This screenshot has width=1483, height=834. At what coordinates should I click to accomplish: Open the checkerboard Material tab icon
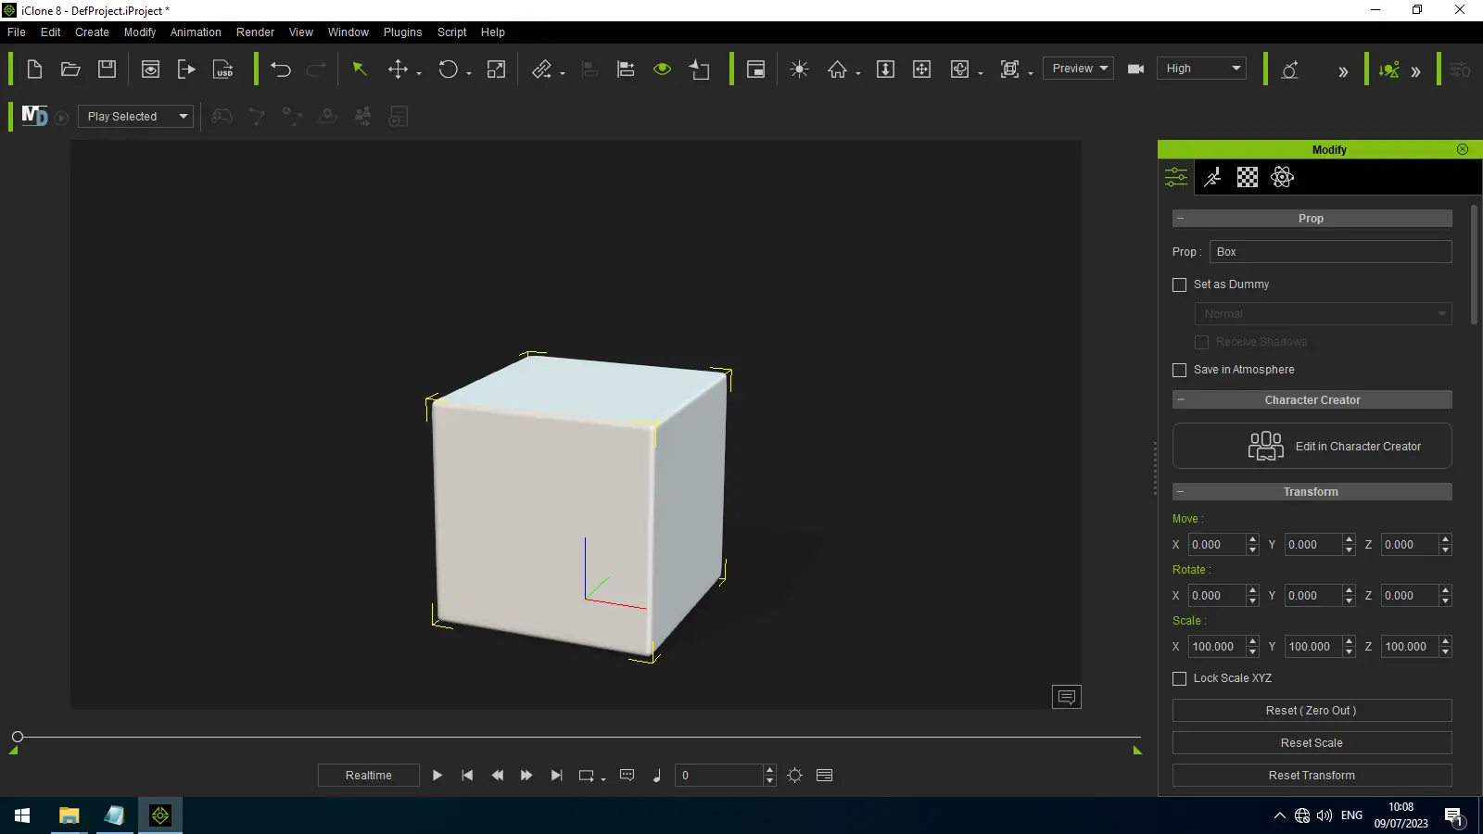coord(1248,177)
